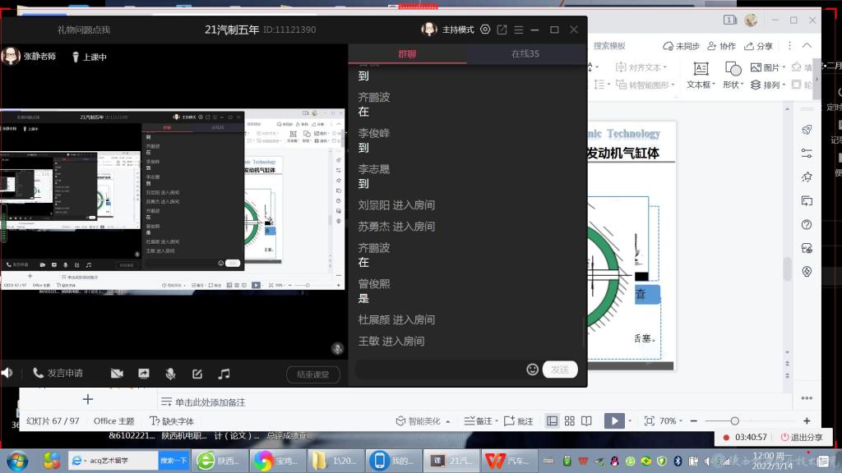Open the 文本框 text box dropdown

[x=701, y=85]
